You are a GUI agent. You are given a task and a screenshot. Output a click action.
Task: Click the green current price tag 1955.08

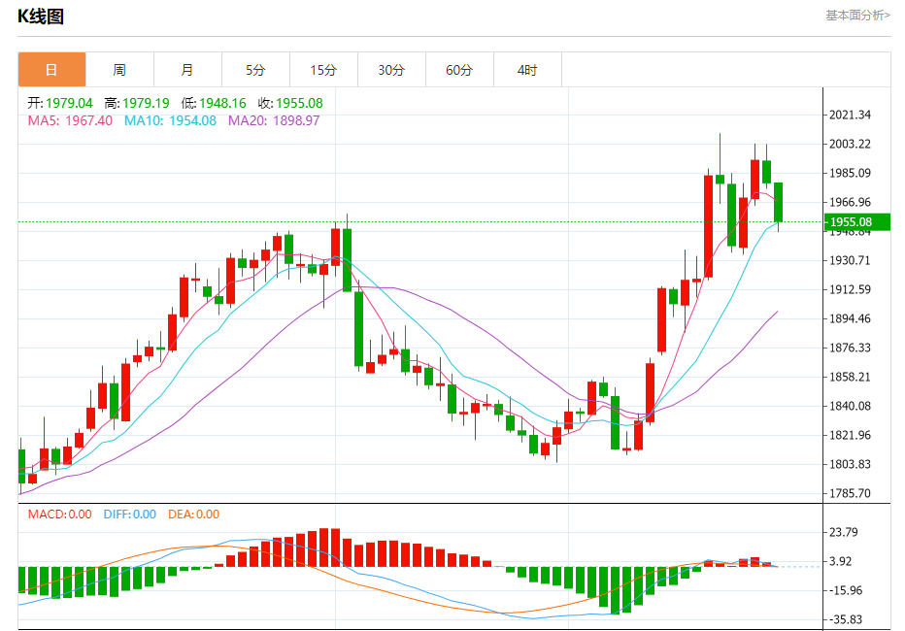click(x=857, y=222)
